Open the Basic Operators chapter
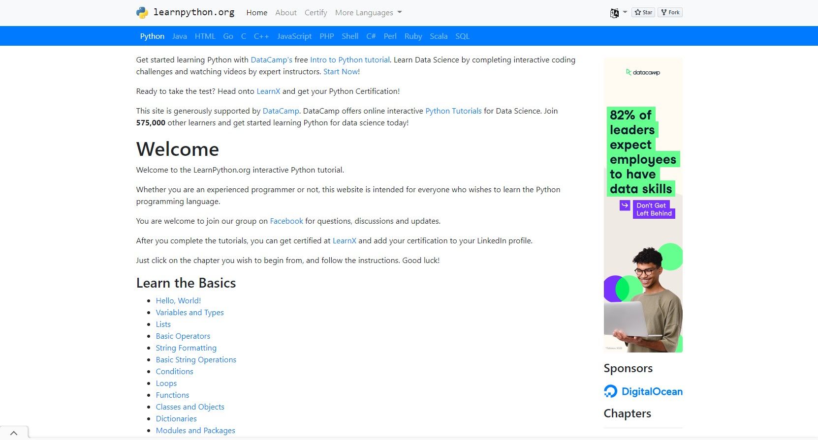Viewport: 818px width, 440px height. tap(183, 336)
